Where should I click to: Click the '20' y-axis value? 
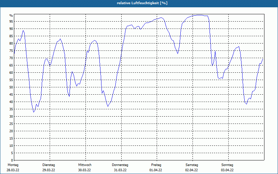[11, 131]
